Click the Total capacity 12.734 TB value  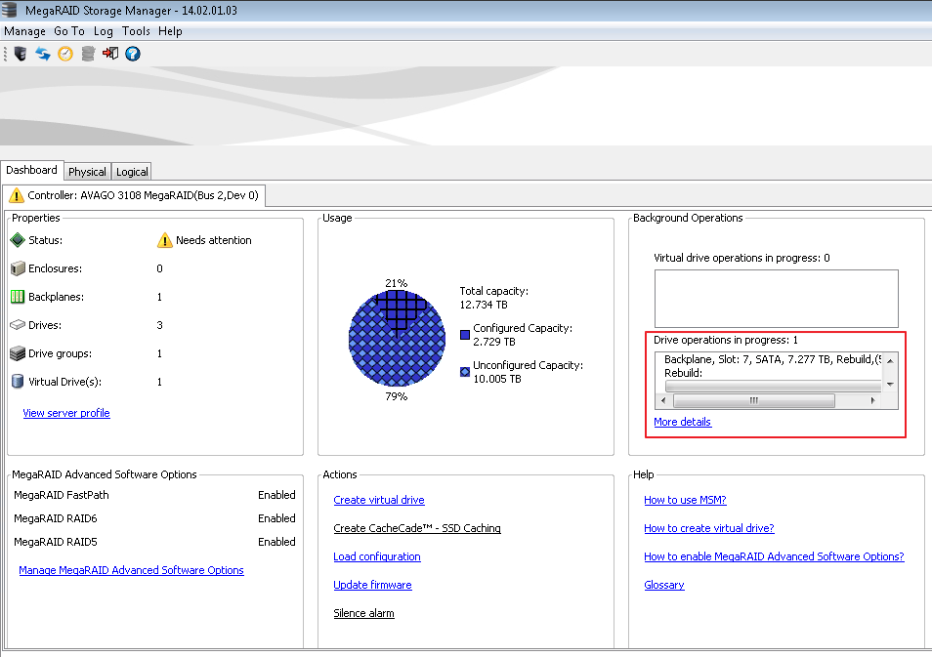(x=484, y=305)
